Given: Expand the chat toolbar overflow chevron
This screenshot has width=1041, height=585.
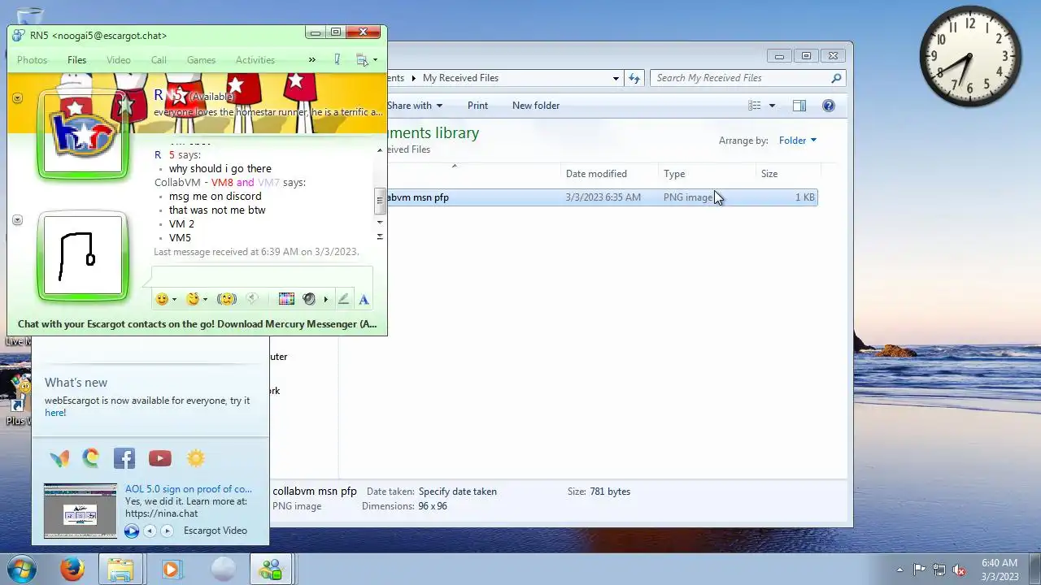Looking at the screenshot, I should 311,60.
